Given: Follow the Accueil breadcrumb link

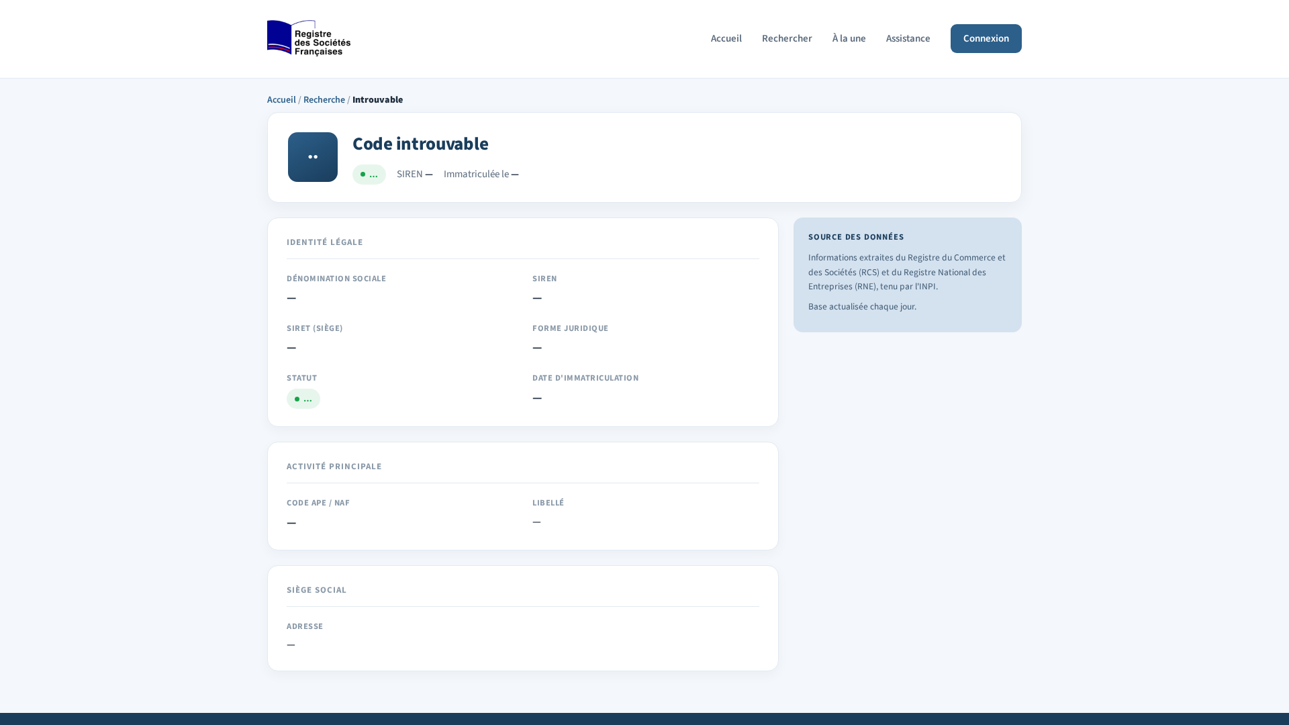Looking at the screenshot, I should (x=281, y=99).
